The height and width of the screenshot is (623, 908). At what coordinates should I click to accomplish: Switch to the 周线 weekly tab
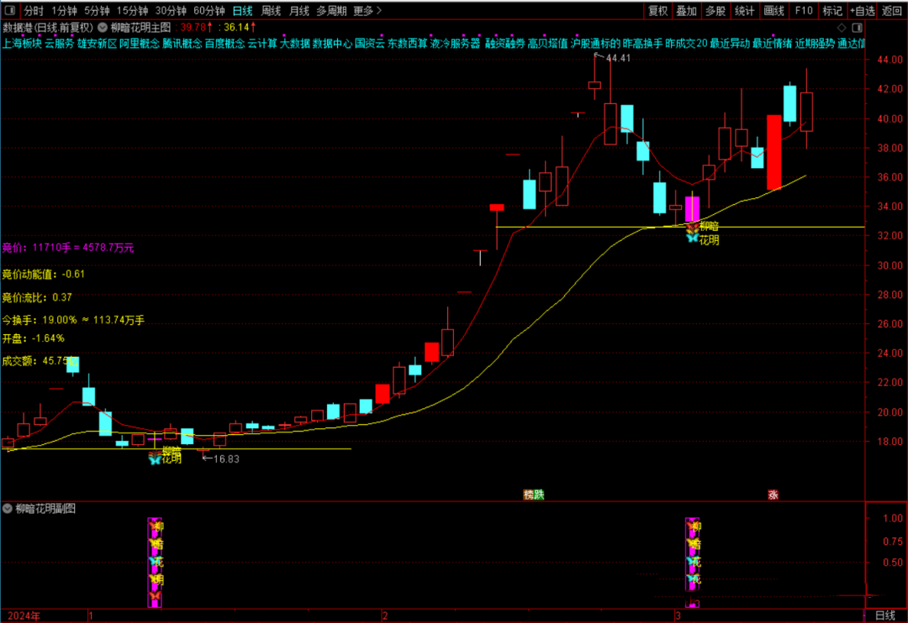(271, 11)
